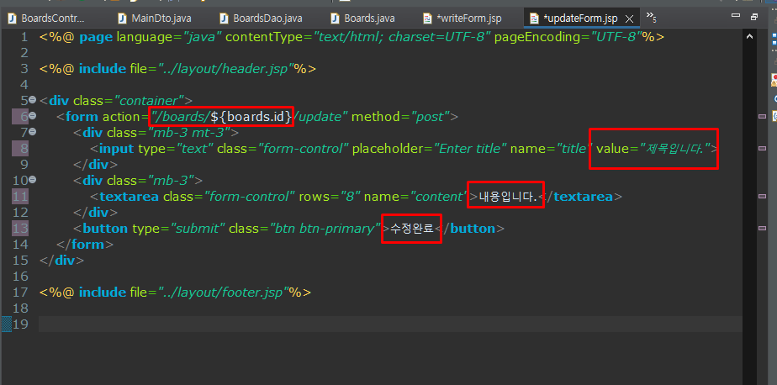Go to the *writeForm.jsp tab
Screen dimensions: 777x385
462,18
